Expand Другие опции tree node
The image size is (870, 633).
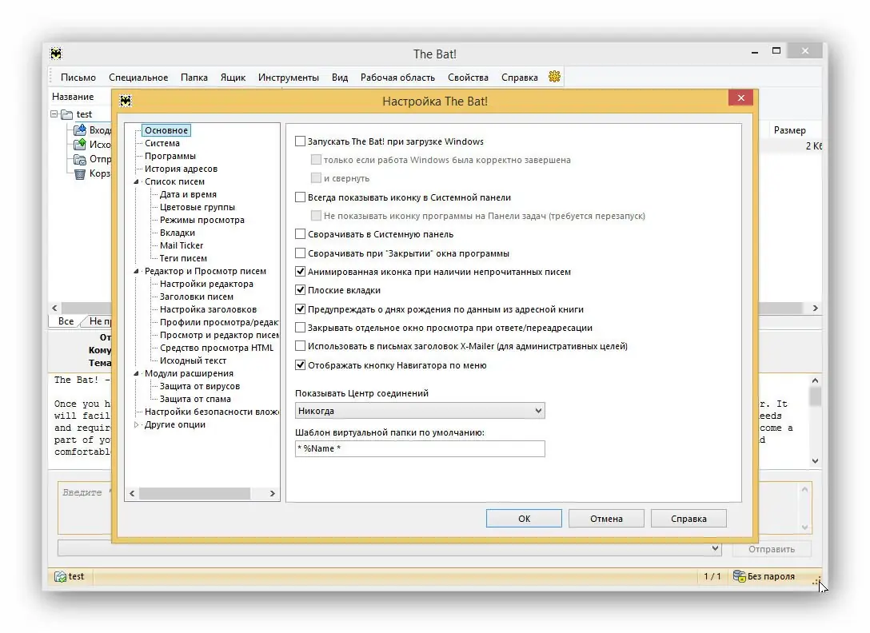137,425
